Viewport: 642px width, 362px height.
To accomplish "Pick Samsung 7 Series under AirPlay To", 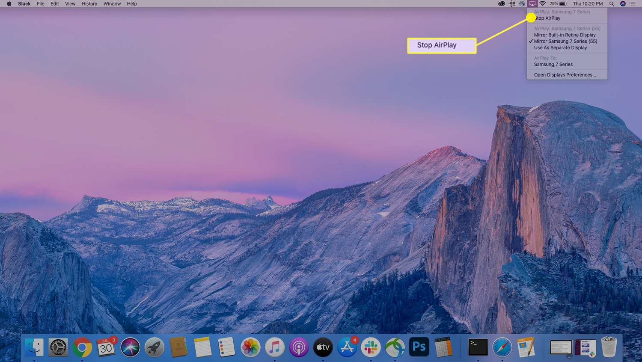I will [553, 65].
